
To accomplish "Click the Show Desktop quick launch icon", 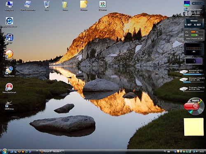I will point(12,152).
